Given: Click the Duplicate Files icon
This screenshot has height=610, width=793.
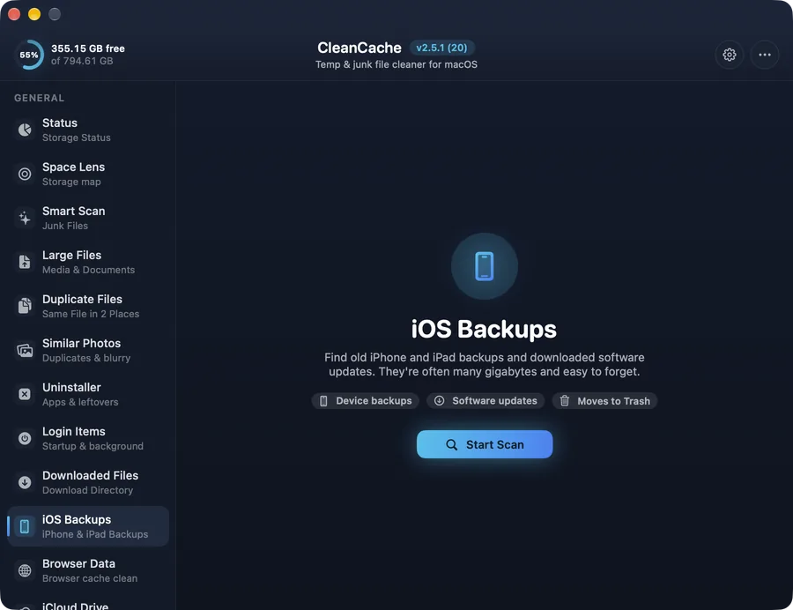Looking at the screenshot, I should pos(25,306).
